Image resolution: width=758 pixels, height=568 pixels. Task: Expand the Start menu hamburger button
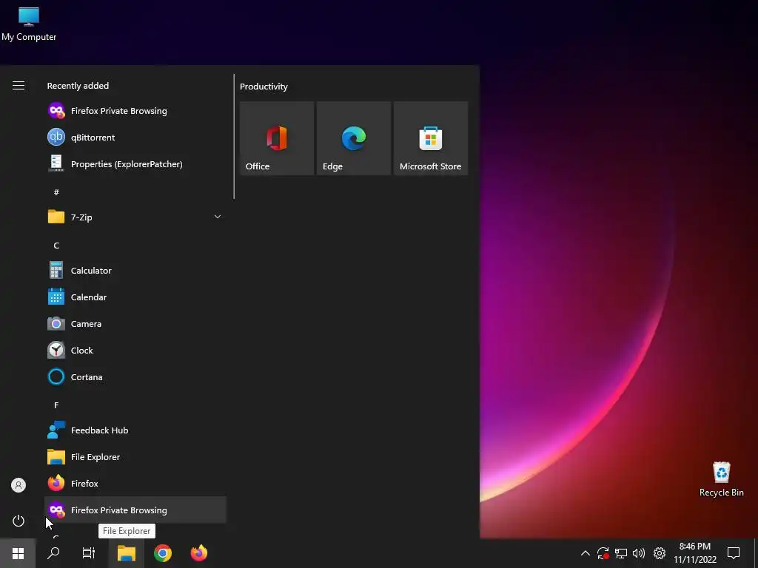click(19, 86)
